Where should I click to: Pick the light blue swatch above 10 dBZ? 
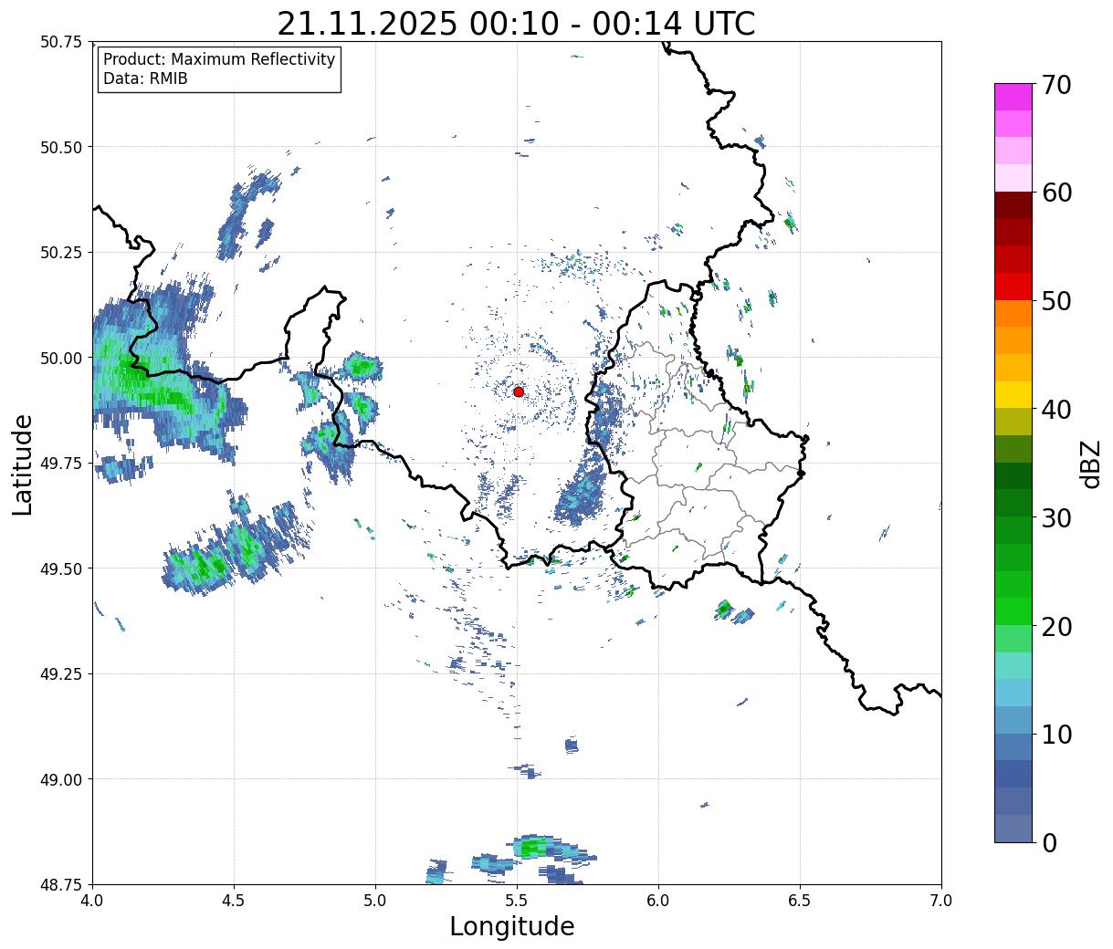[1013, 719]
